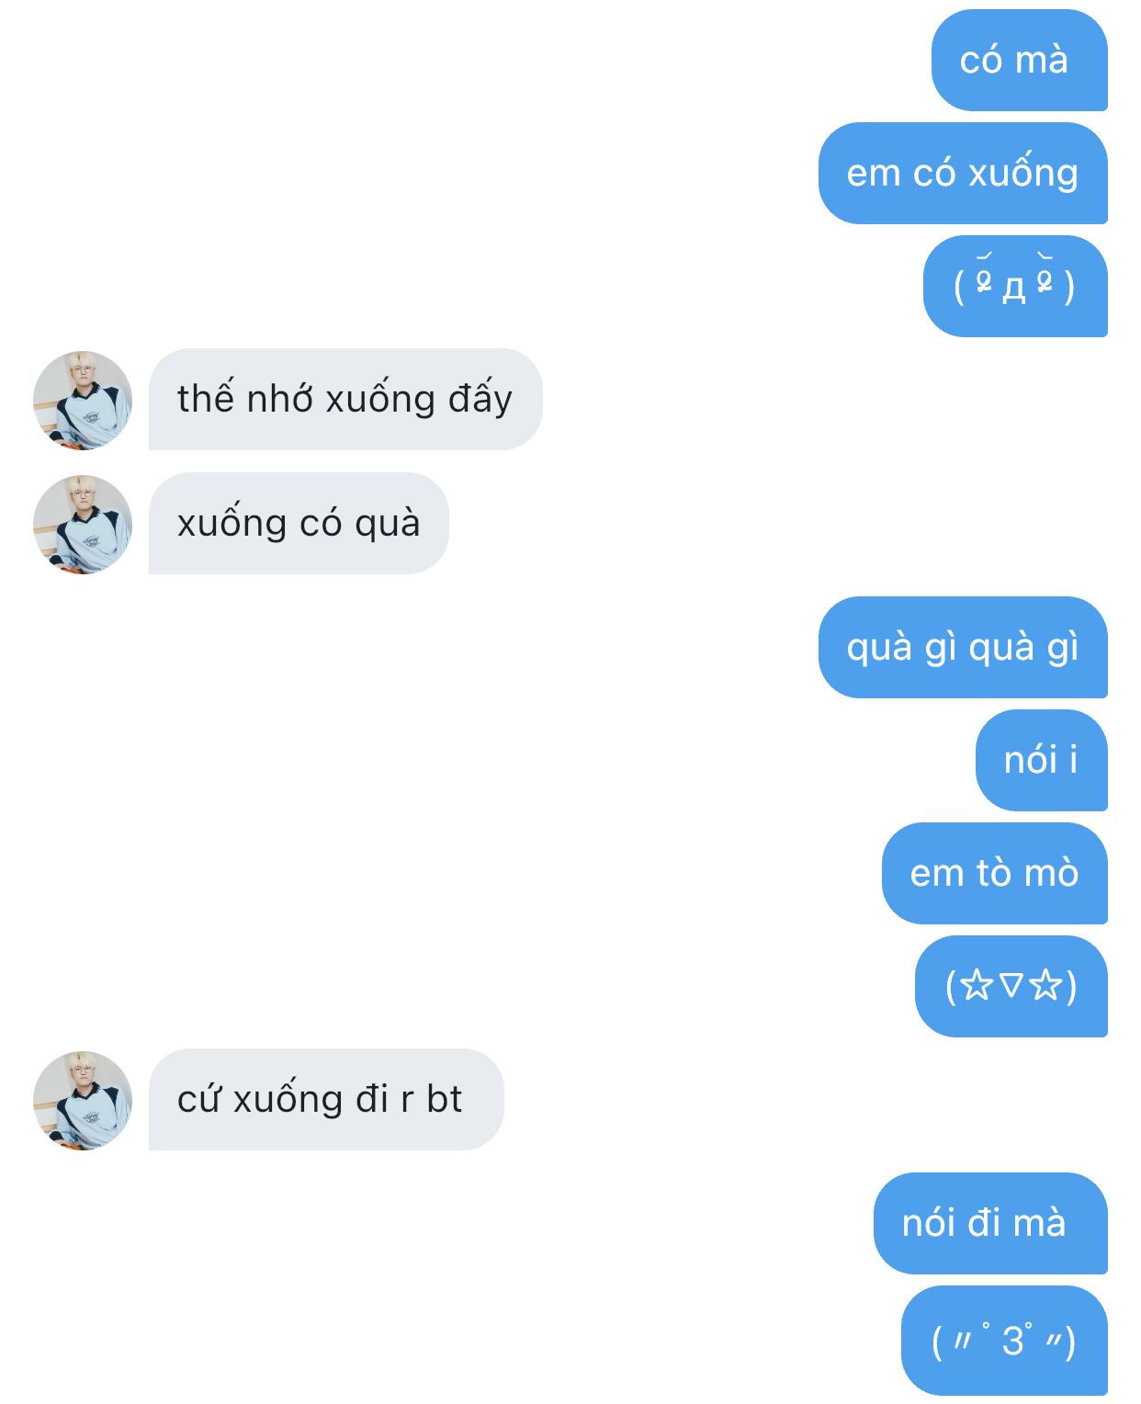Tap the 'em có xuống' message bubble

tap(963, 174)
